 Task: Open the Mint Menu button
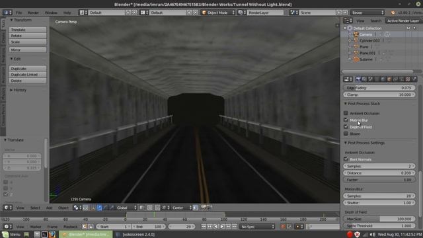point(11,234)
